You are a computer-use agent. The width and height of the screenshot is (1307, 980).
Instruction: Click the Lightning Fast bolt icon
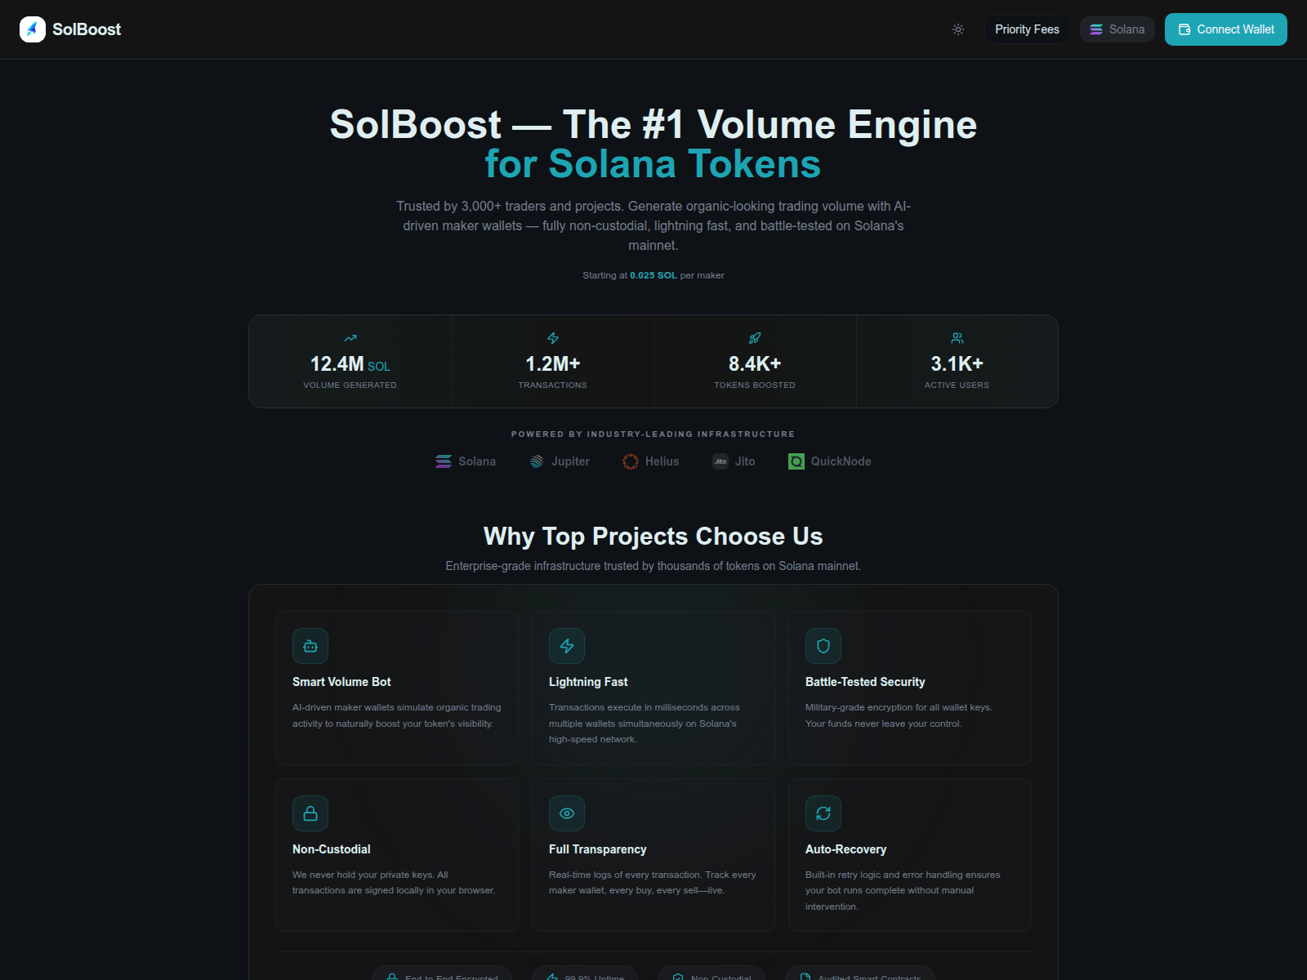coord(567,646)
